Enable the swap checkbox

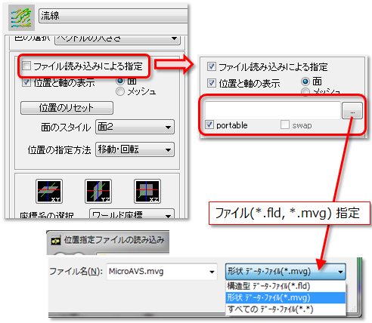click(285, 125)
